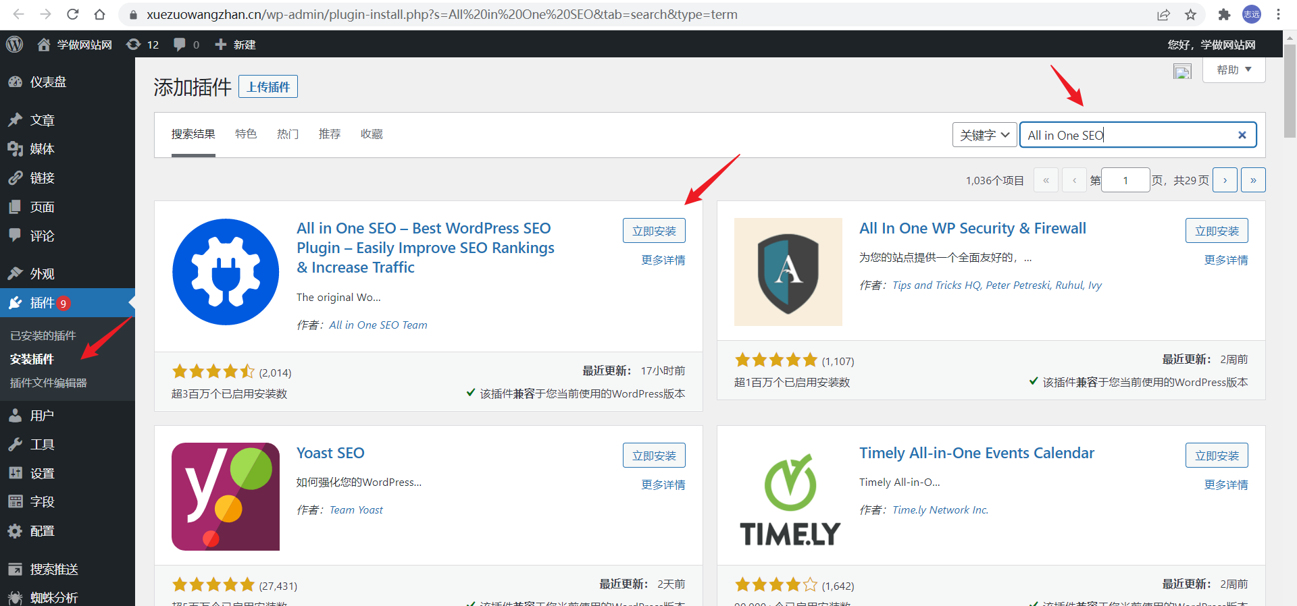Viewport: 1297px width, 606px height.
Task: Click 新建 plus button in admin bar
Action: pos(235,45)
